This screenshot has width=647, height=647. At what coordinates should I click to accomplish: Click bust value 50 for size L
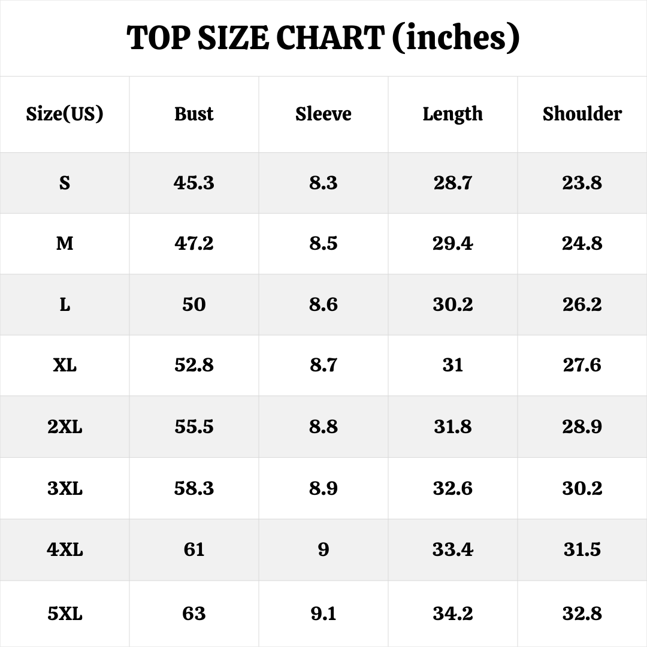[194, 304]
